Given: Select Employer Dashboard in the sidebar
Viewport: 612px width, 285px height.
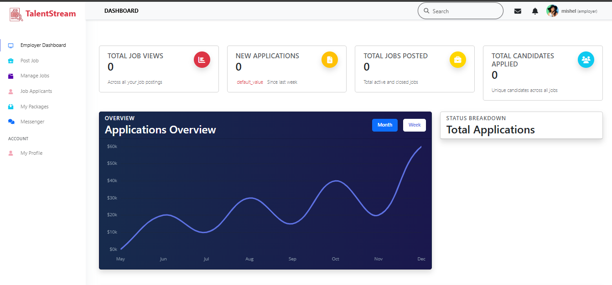Looking at the screenshot, I should [43, 45].
